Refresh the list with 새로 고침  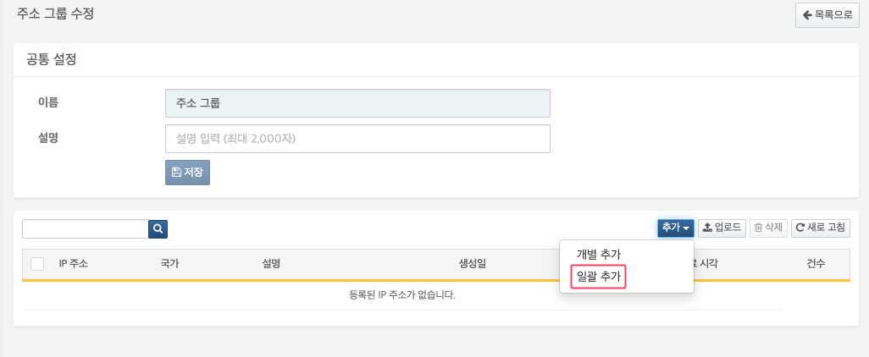[x=820, y=228]
